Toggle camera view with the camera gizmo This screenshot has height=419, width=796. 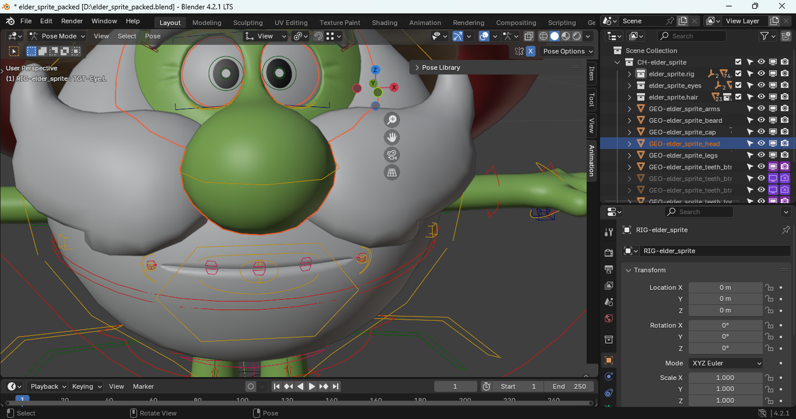[x=392, y=155]
